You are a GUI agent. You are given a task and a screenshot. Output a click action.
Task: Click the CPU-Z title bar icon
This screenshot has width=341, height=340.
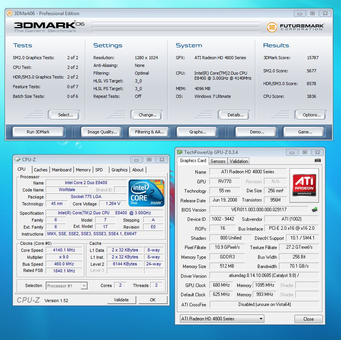coord(17,159)
